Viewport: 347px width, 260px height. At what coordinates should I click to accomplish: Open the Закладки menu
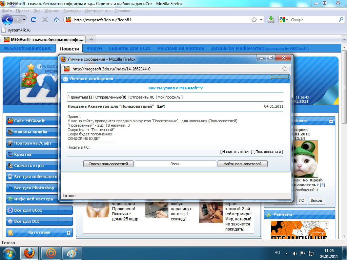point(72,11)
